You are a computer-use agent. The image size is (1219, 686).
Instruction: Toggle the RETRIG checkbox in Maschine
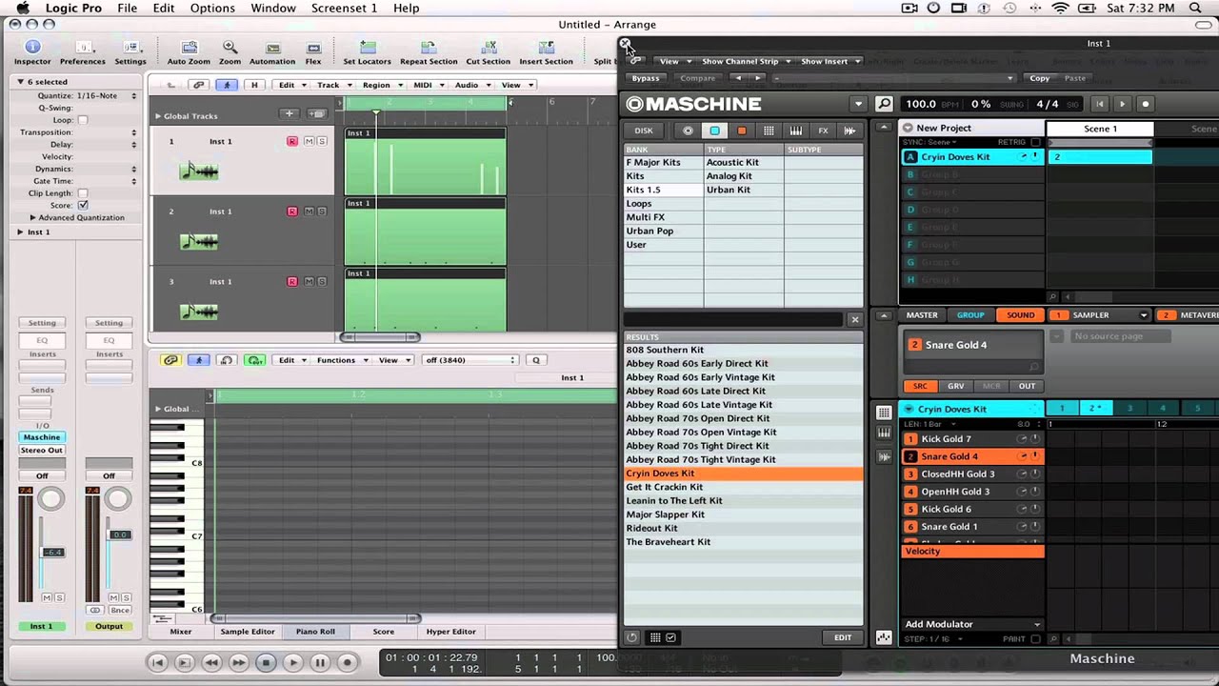1035,142
